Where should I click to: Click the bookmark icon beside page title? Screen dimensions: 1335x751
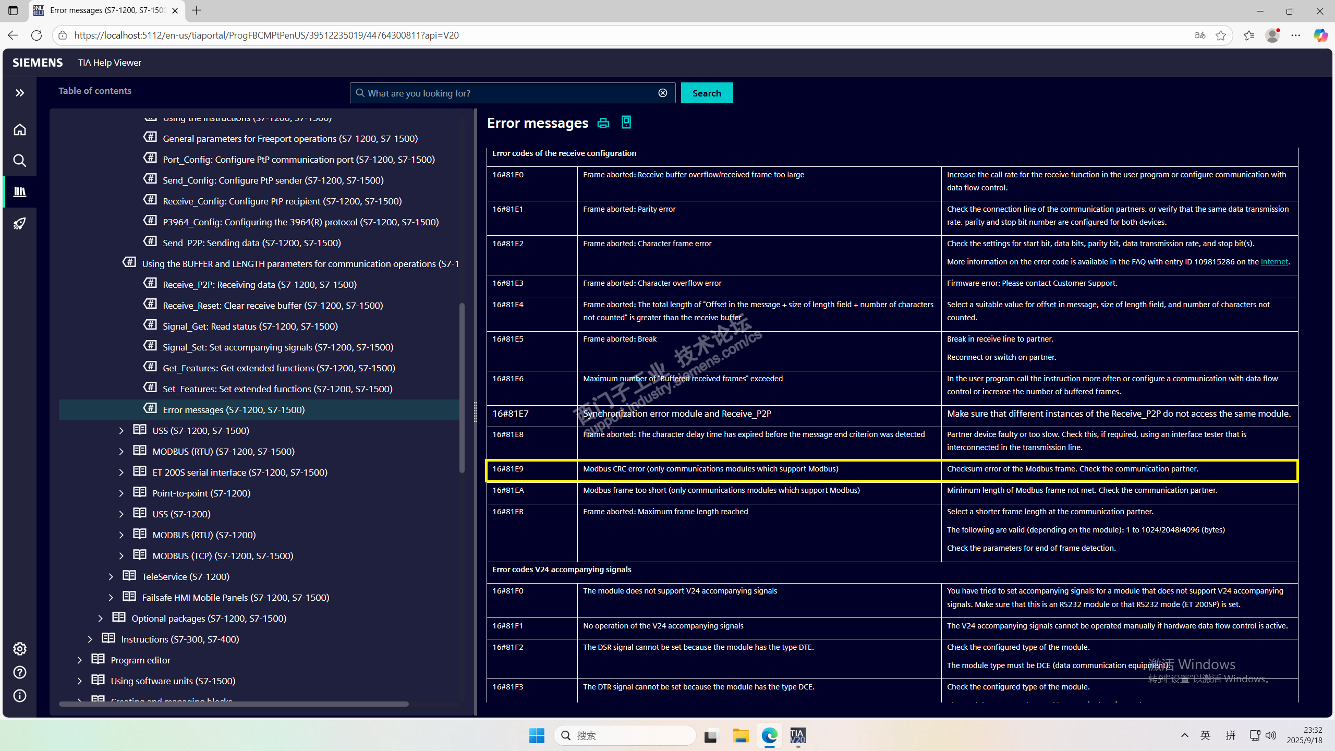pyautogui.click(x=626, y=123)
